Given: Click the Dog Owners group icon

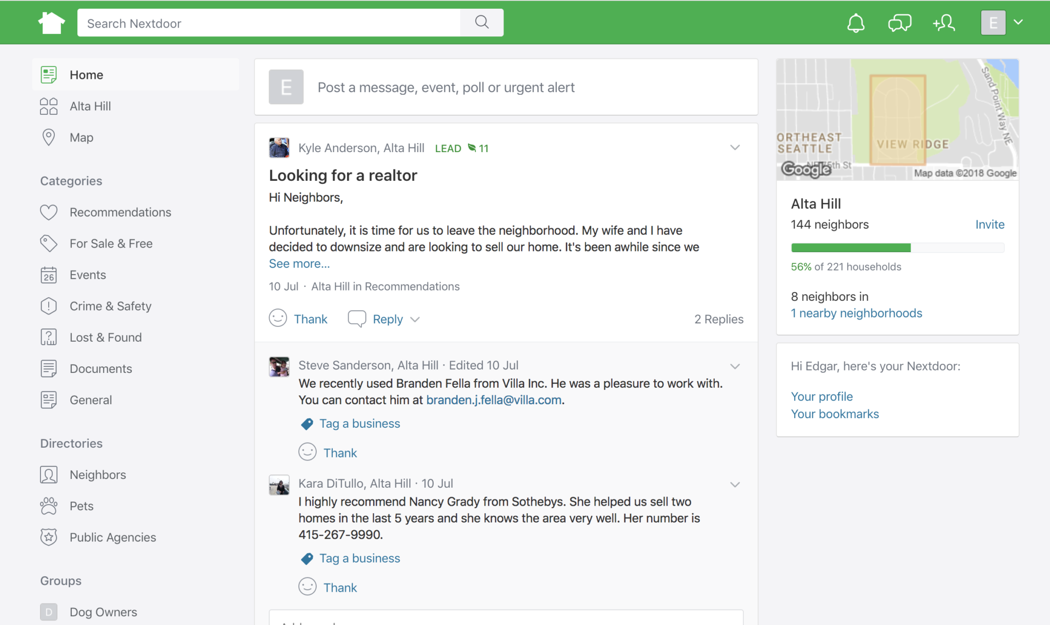Looking at the screenshot, I should point(49,612).
